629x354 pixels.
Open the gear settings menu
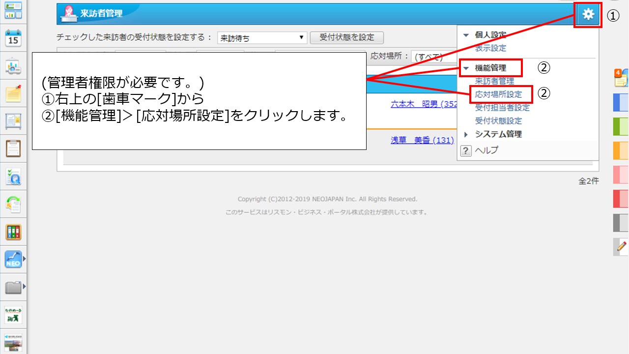tap(588, 15)
